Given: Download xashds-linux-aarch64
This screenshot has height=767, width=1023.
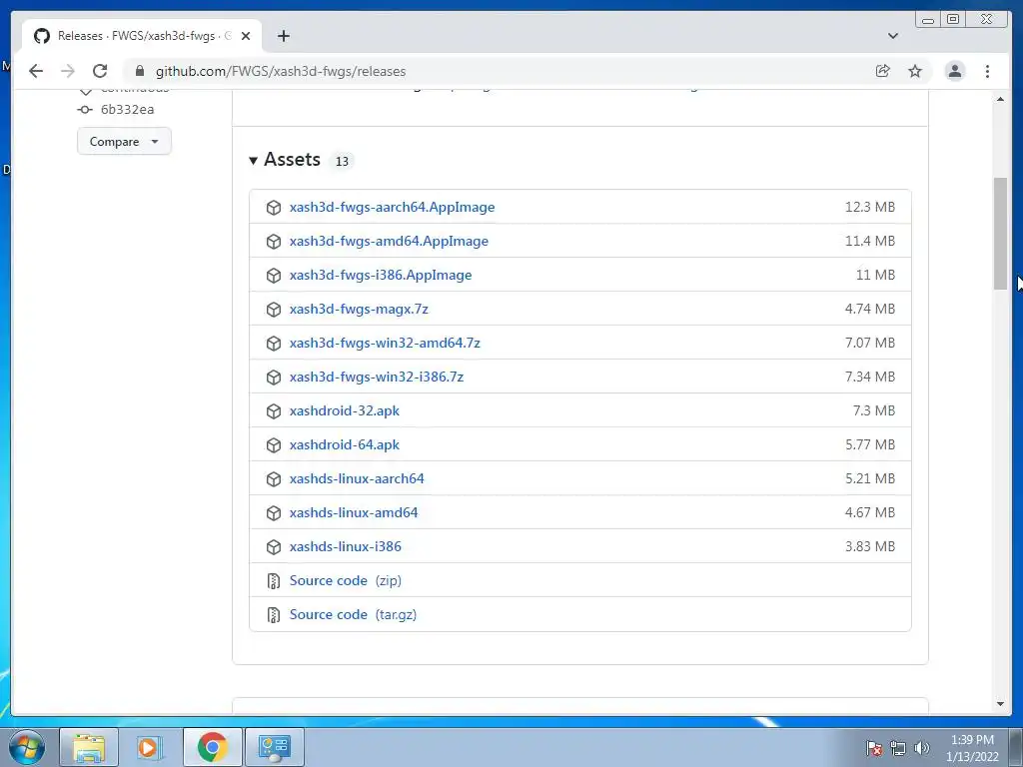Looking at the screenshot, I should (357, 478).
